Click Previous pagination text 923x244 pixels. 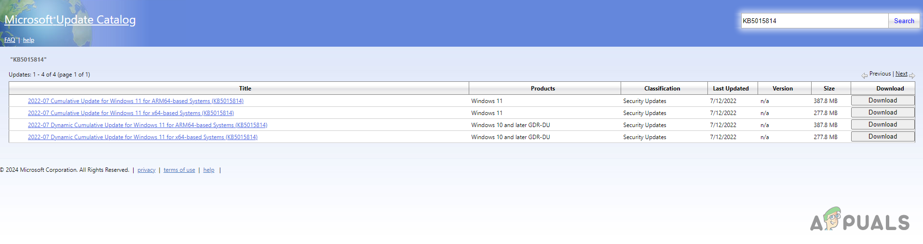coord(880,74)
